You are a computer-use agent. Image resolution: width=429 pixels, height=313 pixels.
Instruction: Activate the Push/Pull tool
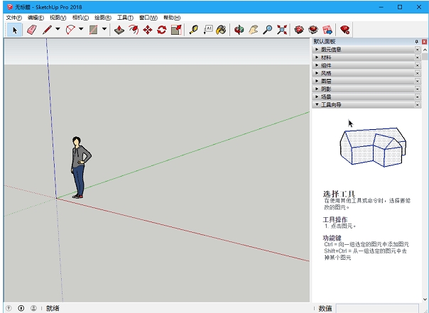(x=119, y=30)
